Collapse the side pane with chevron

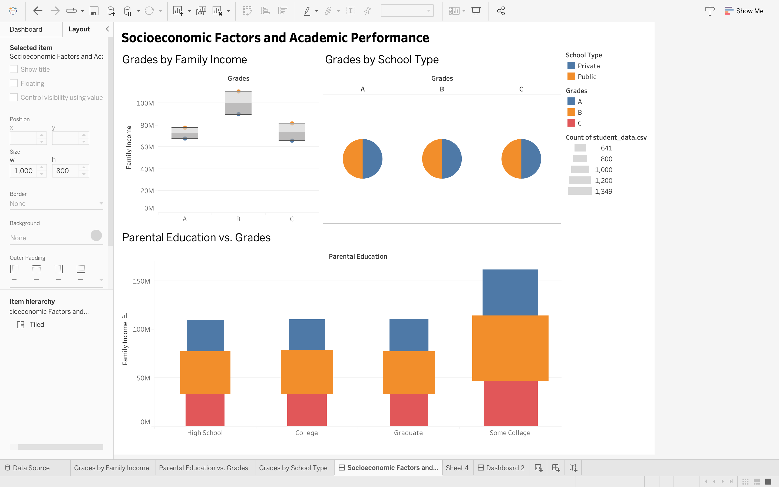tap(107, 29)
